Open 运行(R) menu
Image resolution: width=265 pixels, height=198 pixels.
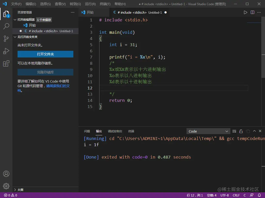pos(90,4)
